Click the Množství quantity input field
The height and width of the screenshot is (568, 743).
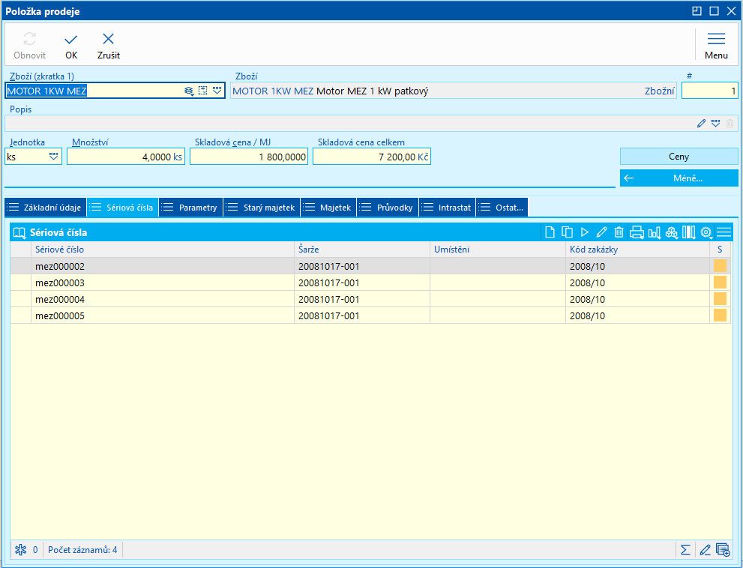tap(125, 157)
